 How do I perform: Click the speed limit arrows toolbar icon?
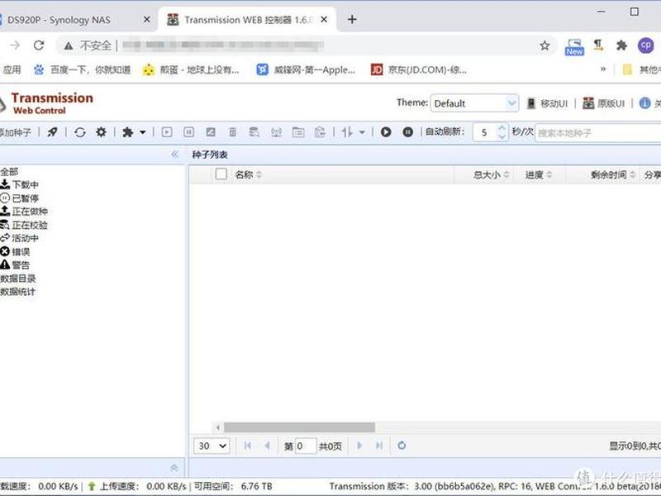tap(347, 132)
